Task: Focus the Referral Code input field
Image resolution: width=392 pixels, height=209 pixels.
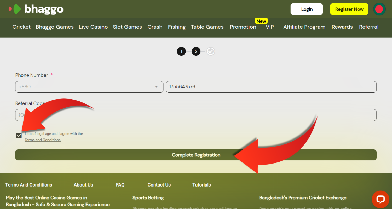Action: 196,115
